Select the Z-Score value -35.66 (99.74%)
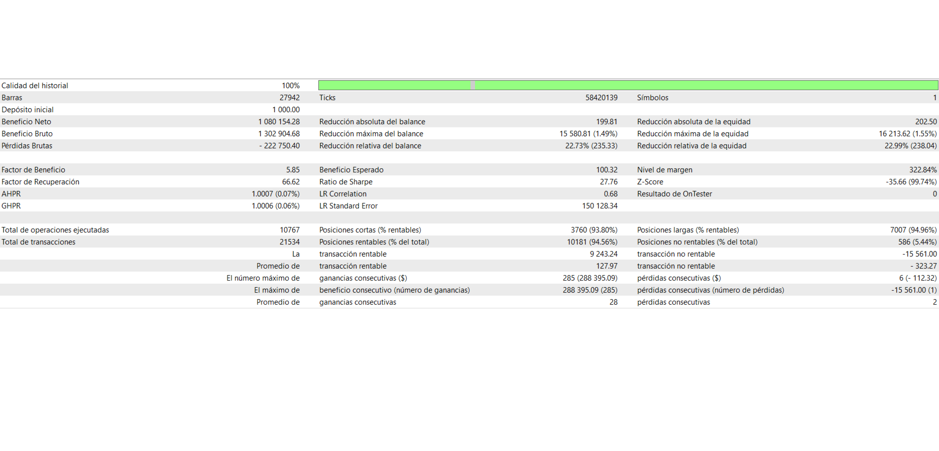This screenshot has width=939, height=451. point(911,182)
